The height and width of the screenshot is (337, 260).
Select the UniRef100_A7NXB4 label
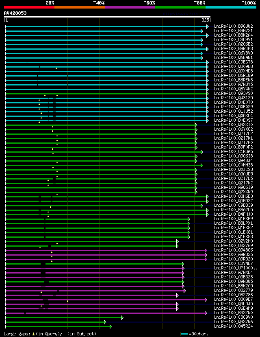[x=234, y=273]
